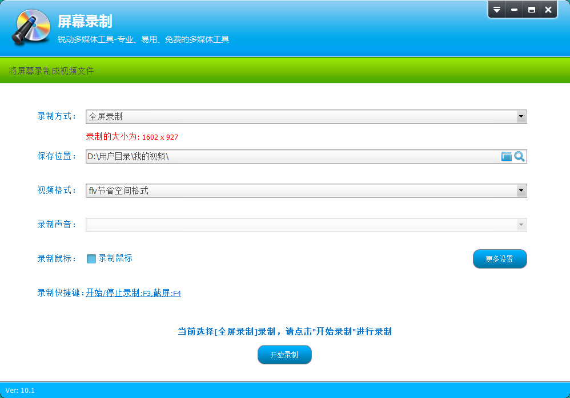570x398 pixels.
Task: Click the 更多设置 button
Action: [500, 259]
